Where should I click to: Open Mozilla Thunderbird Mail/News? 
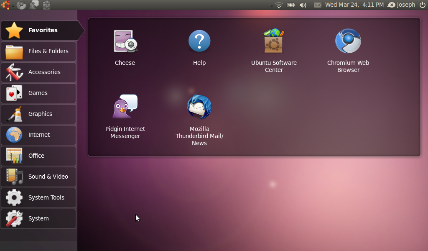click(199, 108)
